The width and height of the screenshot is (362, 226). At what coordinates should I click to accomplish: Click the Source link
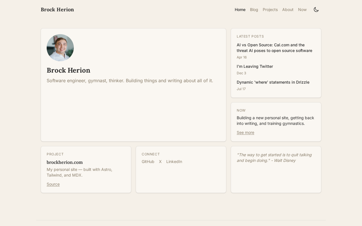pos(53,184)
